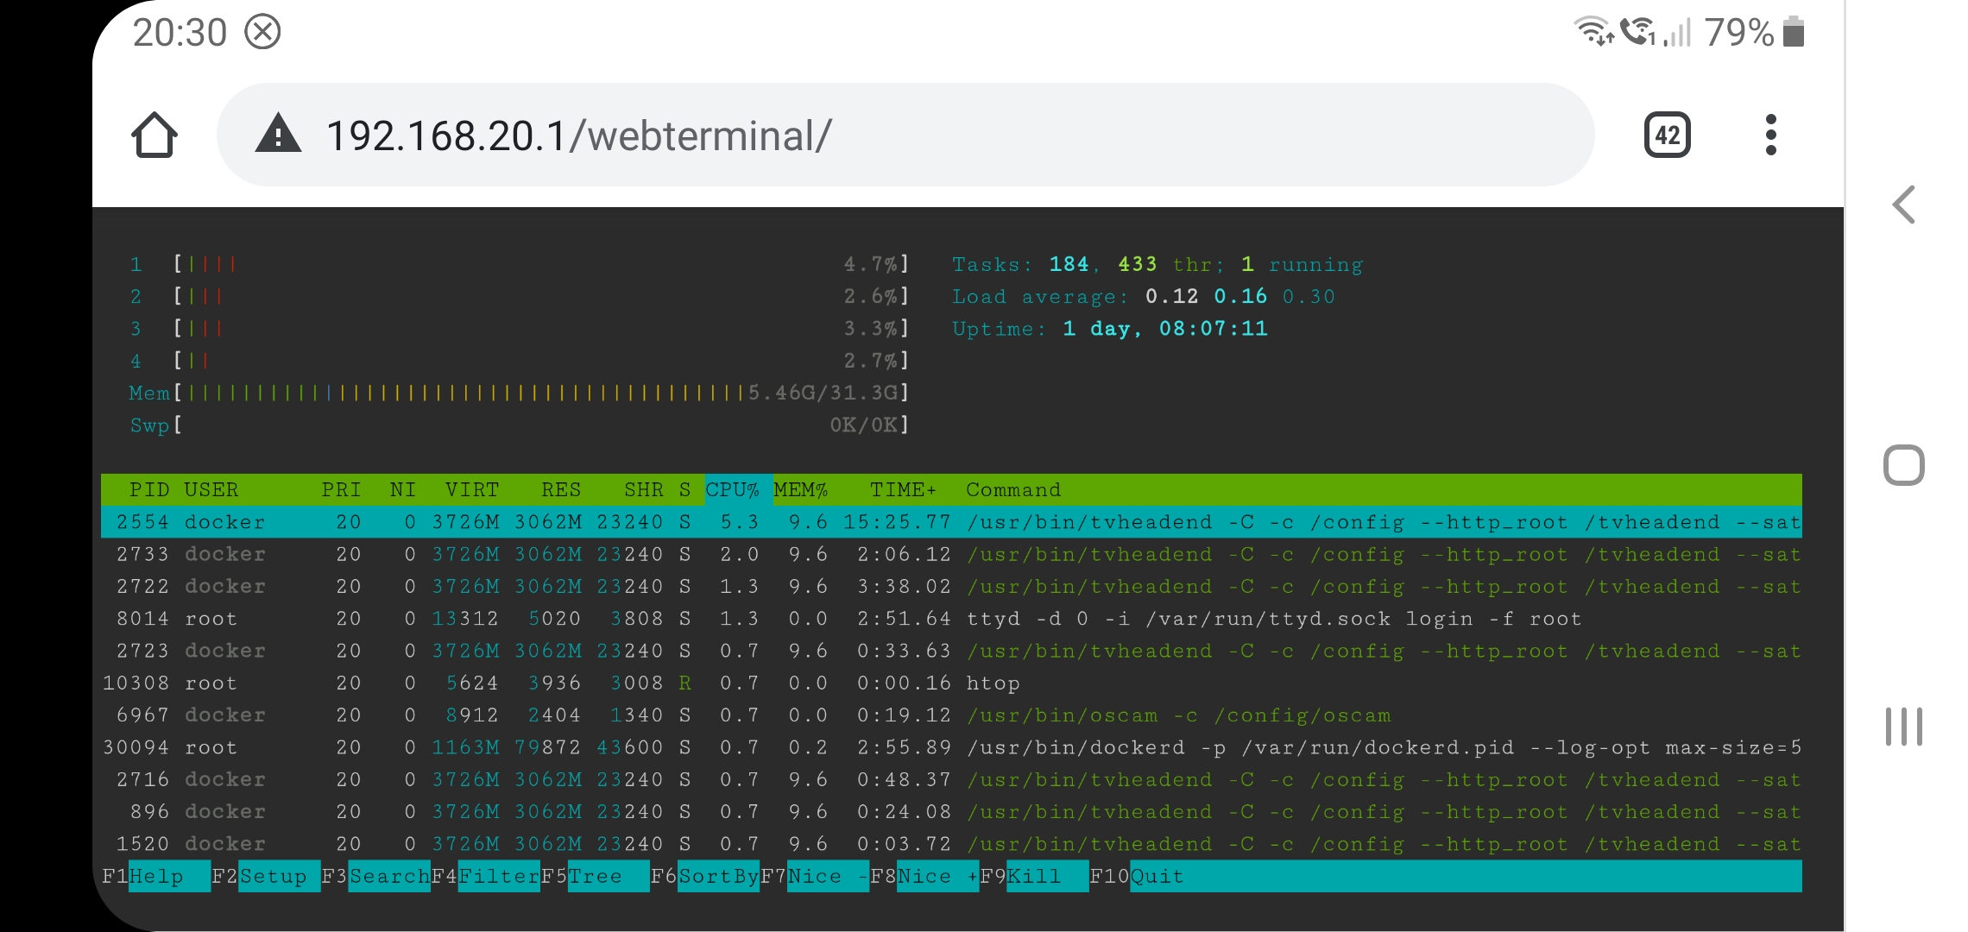Tap the circled X icon beside clock
This screenshot has height=932, width=1968.
[262, 33]
